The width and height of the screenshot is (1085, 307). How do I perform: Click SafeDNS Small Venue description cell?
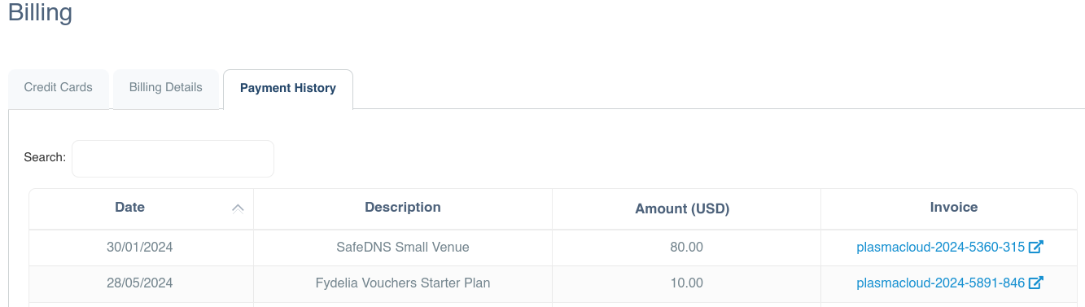403,247
